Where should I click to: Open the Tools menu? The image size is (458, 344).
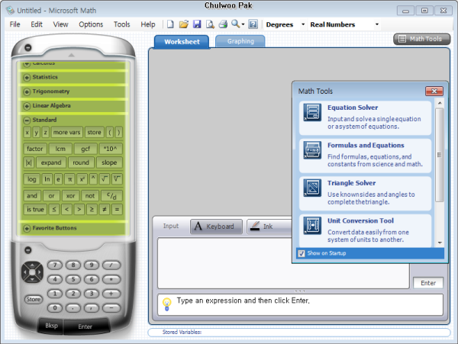click(x=122, y=24)
